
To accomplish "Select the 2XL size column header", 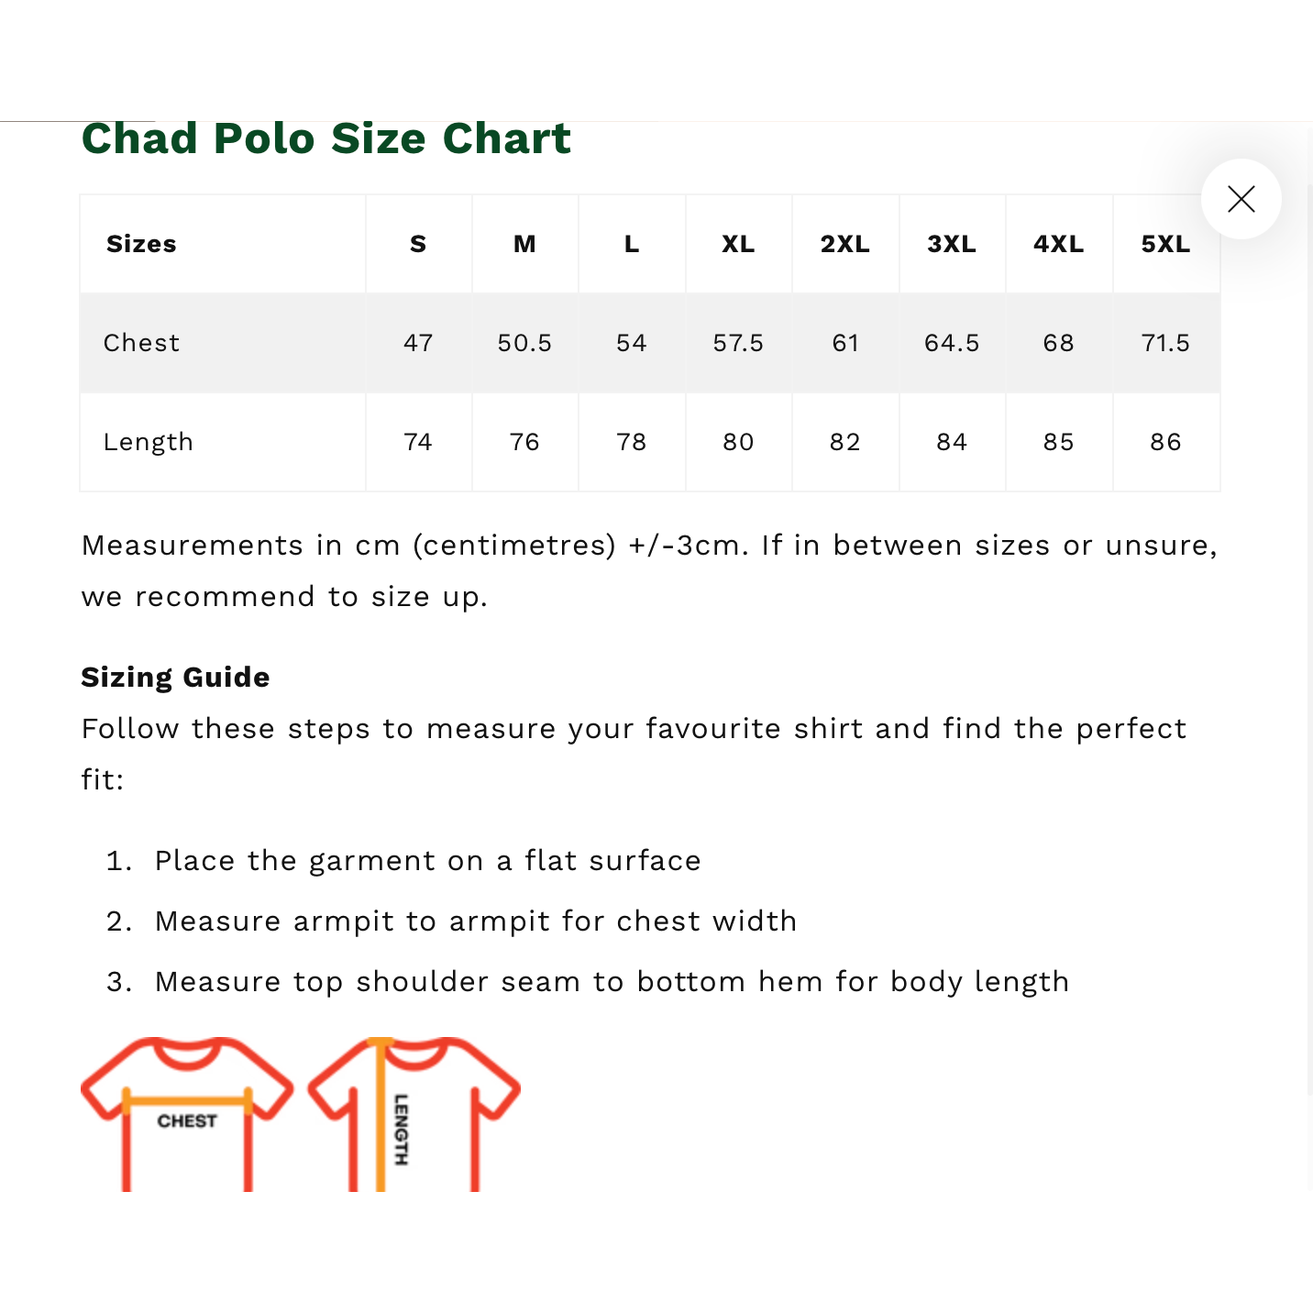I will (844, 244).
